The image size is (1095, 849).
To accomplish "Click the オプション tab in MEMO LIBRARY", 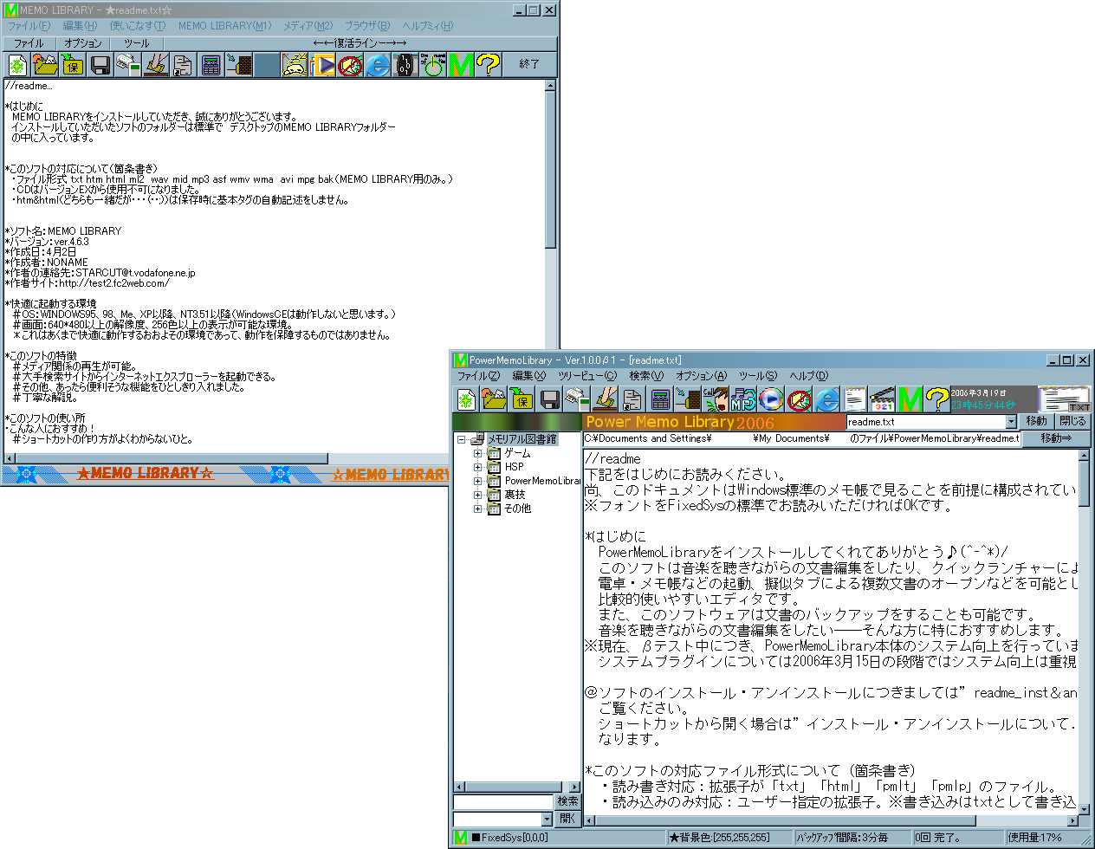I will (x=83, y=43).
